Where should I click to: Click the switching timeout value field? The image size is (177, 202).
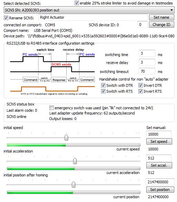(147, 71)
